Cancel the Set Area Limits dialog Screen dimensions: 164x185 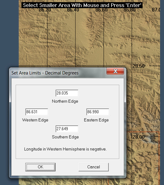(x=94, y=167)
